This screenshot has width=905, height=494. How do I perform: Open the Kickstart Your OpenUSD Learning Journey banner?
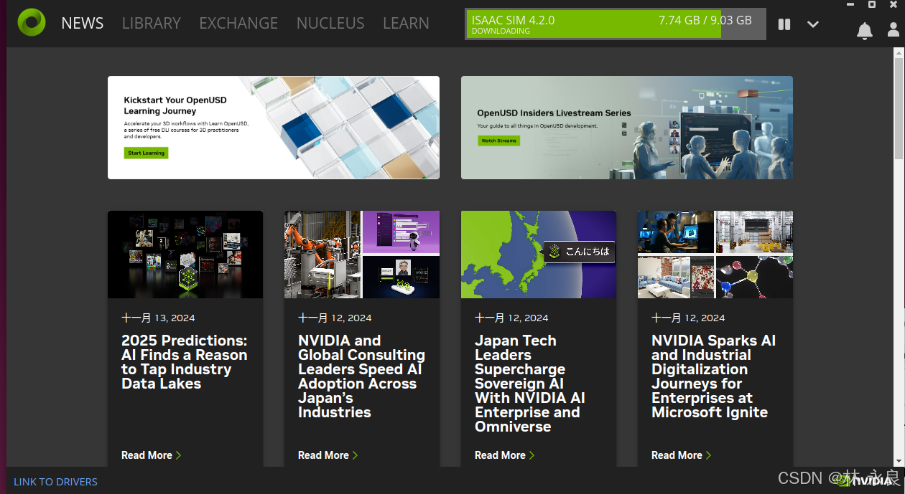tap(274, 128)
